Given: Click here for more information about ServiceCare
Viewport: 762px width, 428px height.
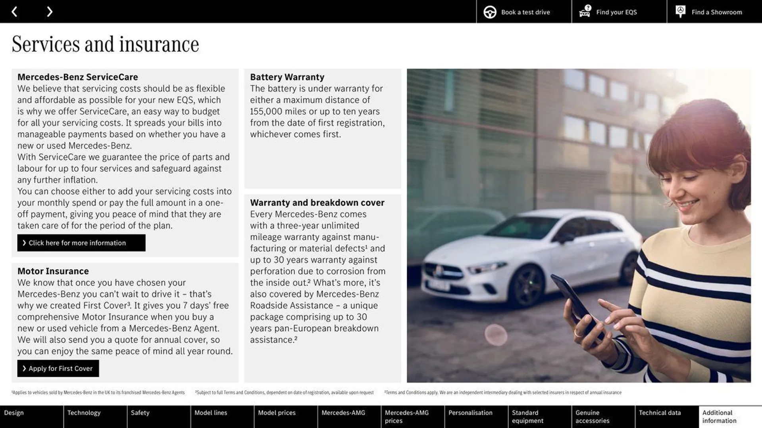Looking at the screenshot, I should click(82, 243).
